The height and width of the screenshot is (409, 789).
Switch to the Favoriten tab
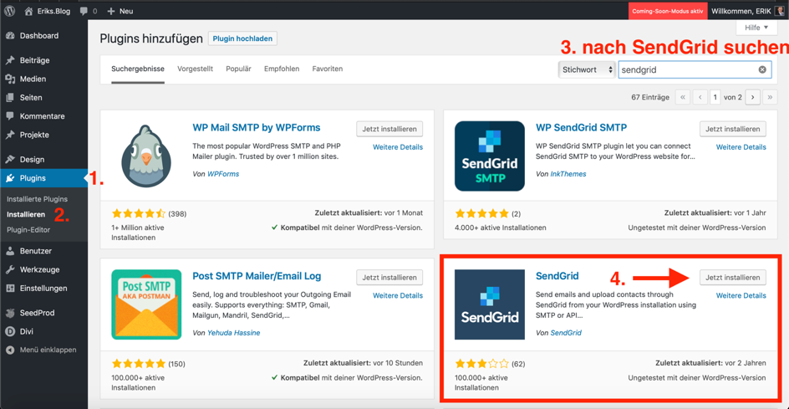click(328, 69)
